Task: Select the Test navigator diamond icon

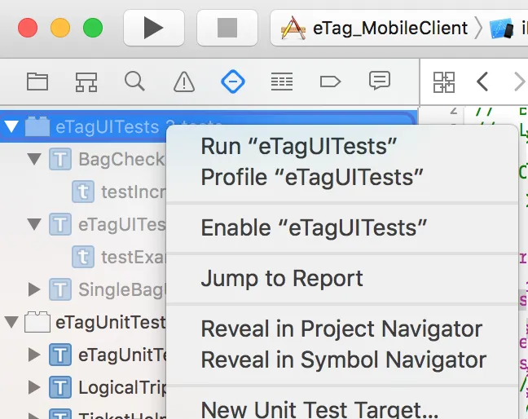Action: click(233, 82)
